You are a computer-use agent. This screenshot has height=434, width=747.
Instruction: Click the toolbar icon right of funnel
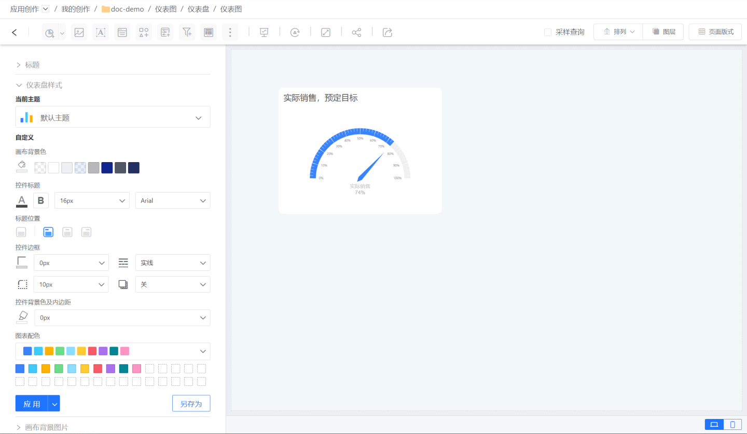209,32
